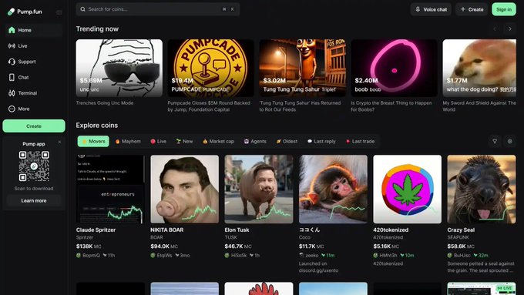Open 'Pumpcade Closes $5M Round' headline

(x=209, y=106)
